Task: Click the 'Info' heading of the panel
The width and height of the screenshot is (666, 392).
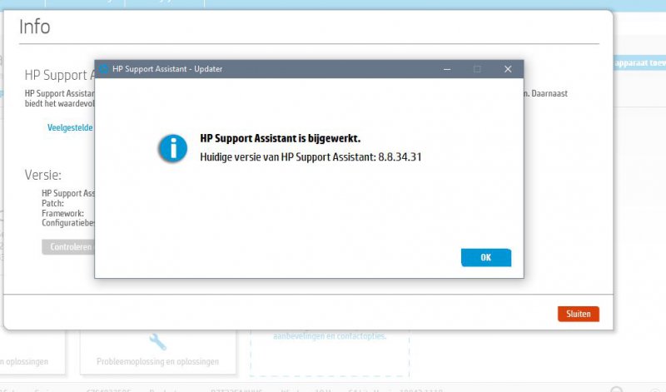Action: (35, 27)
